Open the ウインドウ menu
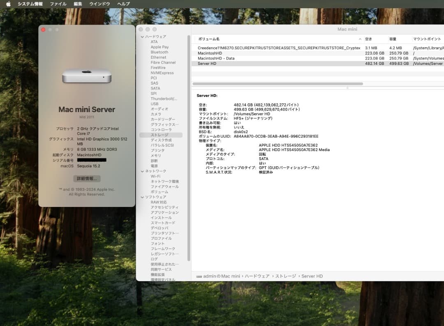 pyautogui.click(x=101, y=4)
